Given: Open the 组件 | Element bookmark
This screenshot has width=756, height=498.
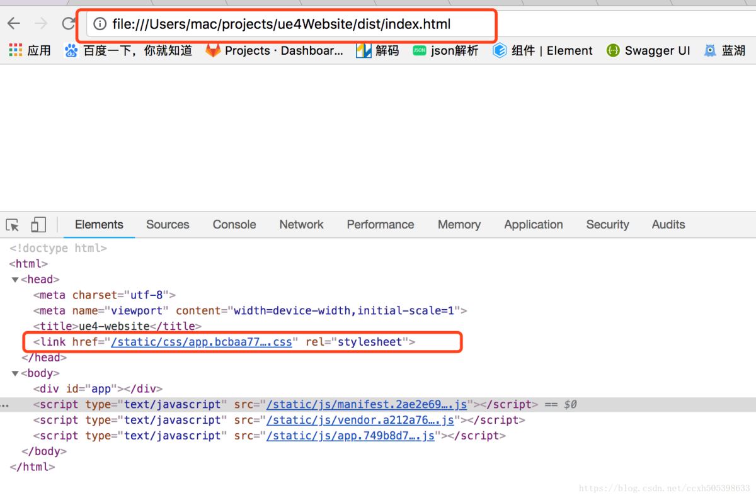Looking at the screenshot, I should pos(542,50).
